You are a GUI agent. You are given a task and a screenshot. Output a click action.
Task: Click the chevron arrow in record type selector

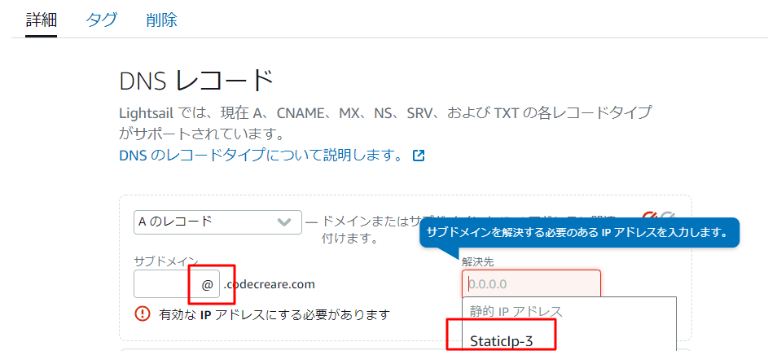coord(284,222)
